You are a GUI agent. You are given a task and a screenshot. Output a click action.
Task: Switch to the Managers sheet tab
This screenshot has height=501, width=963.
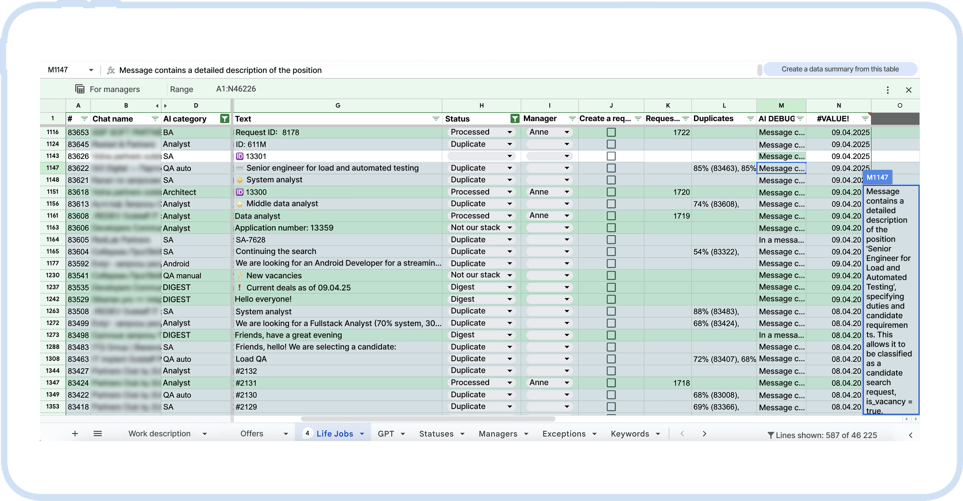[x=498, y=434]
